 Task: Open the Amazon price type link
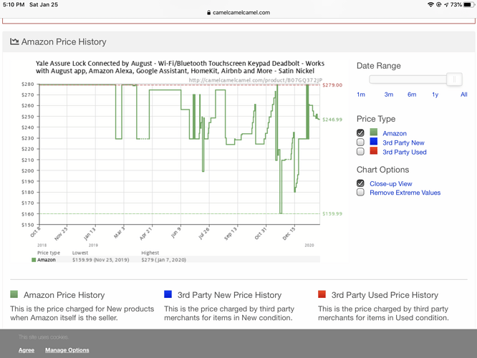pyautogui.click(x=395, y=133)
